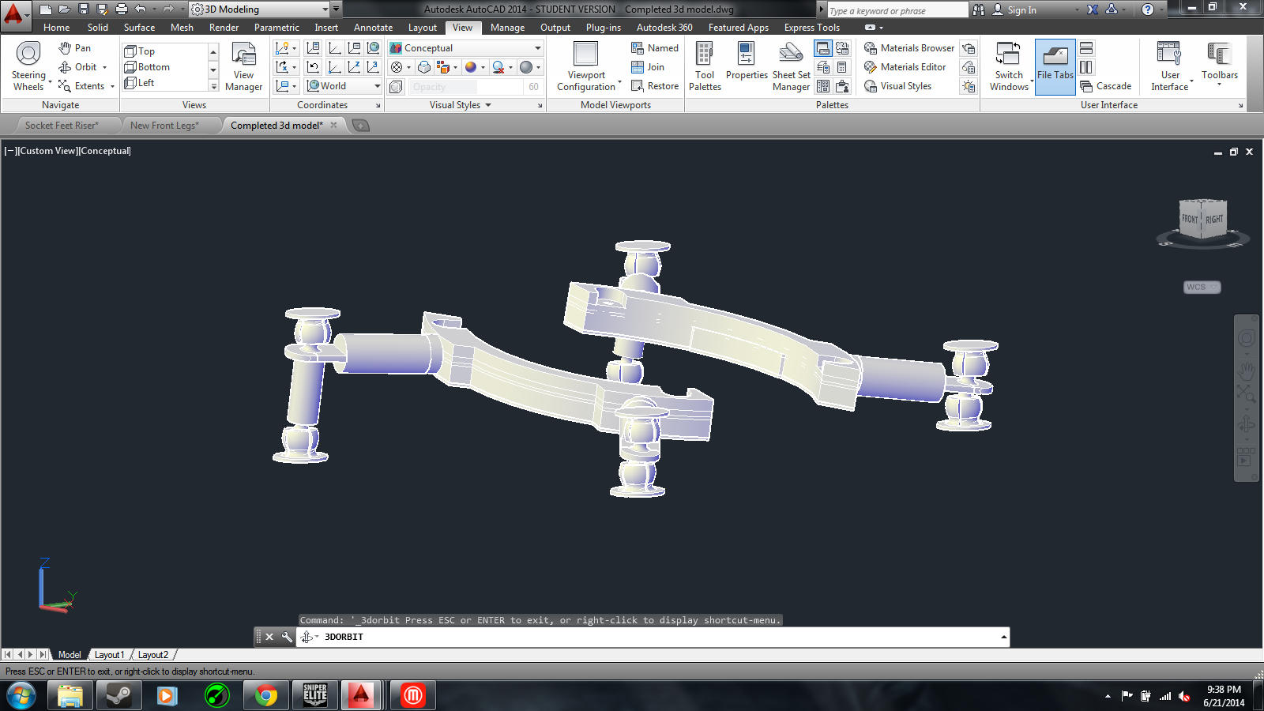Open the Express Tools ribbon tab

coord(812,28)
